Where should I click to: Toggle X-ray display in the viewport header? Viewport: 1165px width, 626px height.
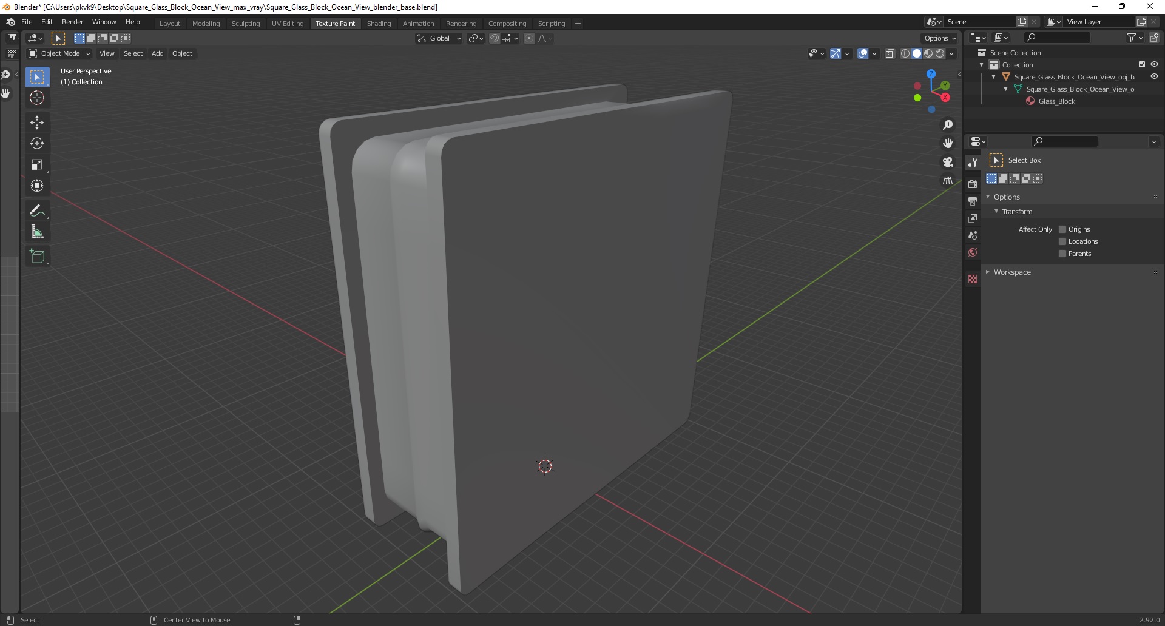pyautogui.click(x=890, y=53)
